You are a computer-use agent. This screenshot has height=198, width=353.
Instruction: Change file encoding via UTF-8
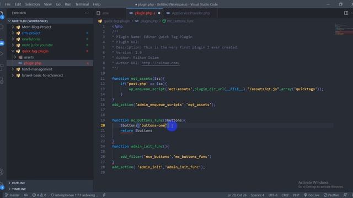tap(273, 195)
